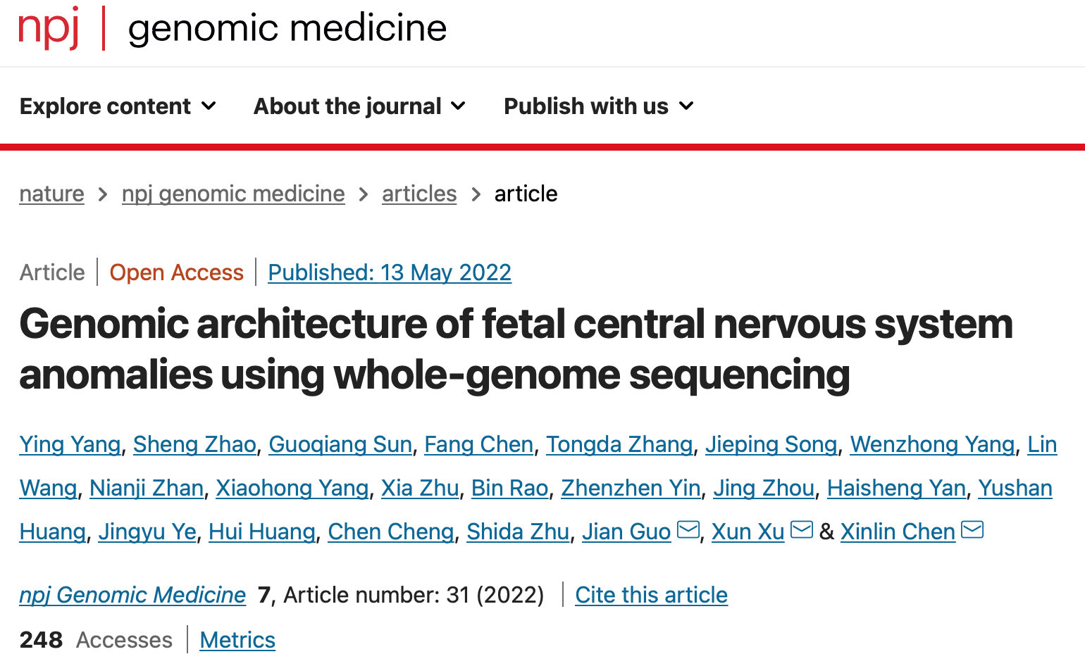Viewport: 1085px width, 666px height.
Task: Click the npj Genomic Medicine journal link
Action: point(132,595)
